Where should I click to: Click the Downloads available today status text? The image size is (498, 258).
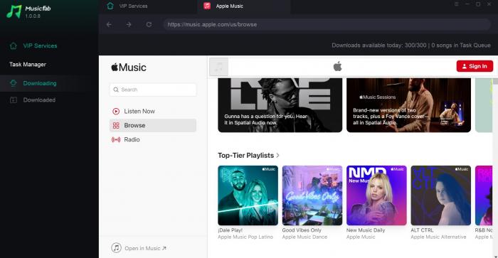pyautogui.click(x=411, y=45)
